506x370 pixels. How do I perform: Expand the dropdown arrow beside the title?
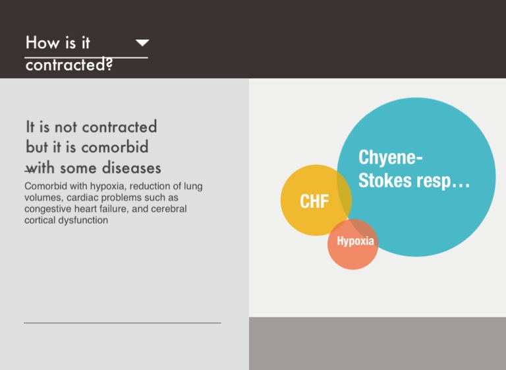click(x=142, y=44)
